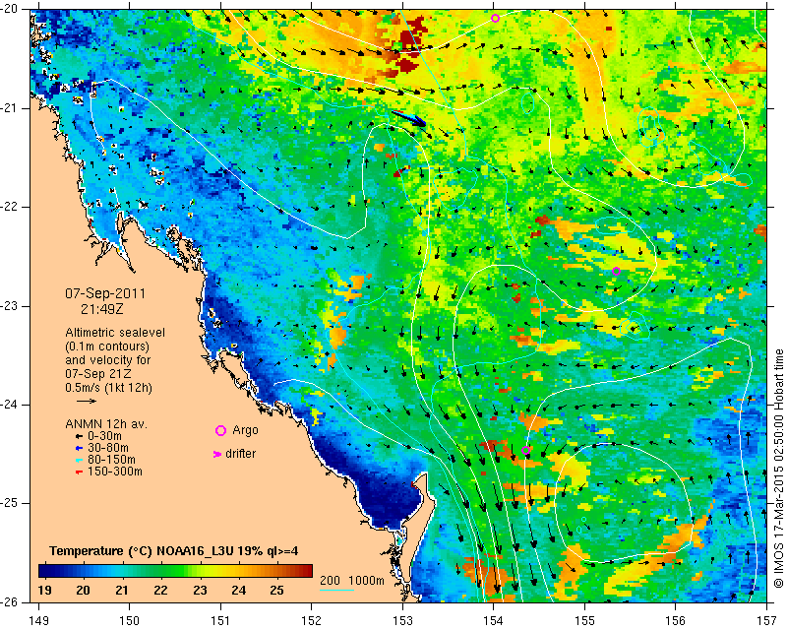
Task: Click the '07-Sep-2011' date label
Action: 105,293
